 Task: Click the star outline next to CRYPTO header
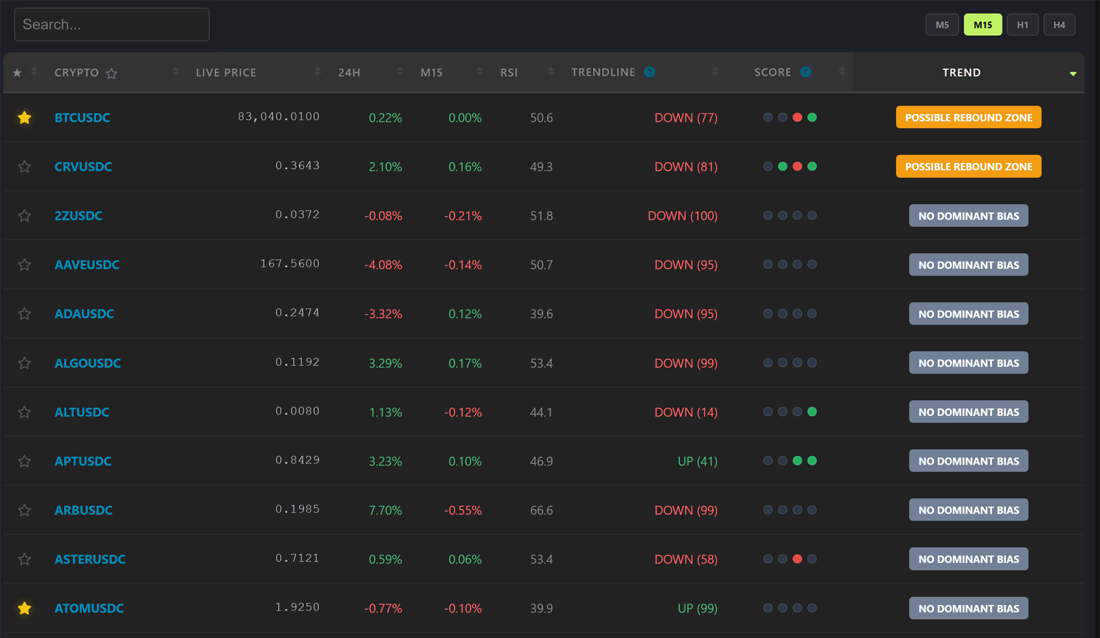point(111,73)
